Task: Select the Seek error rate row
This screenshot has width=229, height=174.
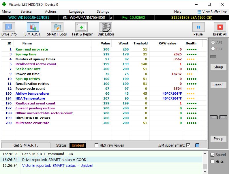Action: (104, 69)
